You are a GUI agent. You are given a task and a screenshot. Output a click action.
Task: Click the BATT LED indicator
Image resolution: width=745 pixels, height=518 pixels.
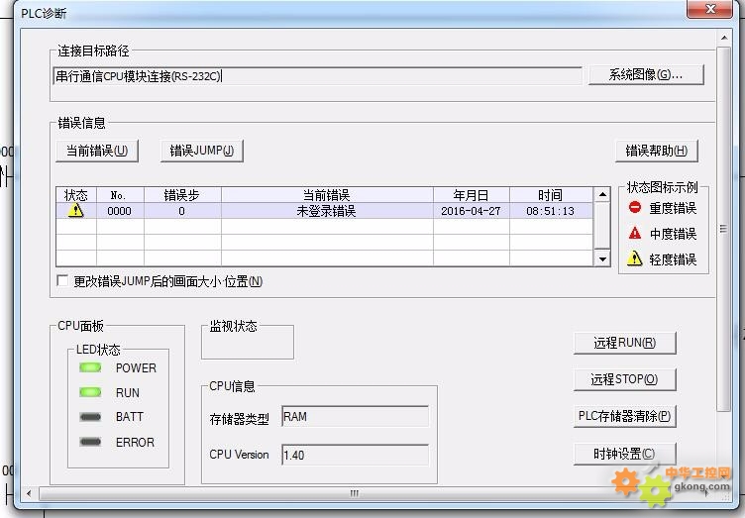pyautogui.click(x=90, y=417)
